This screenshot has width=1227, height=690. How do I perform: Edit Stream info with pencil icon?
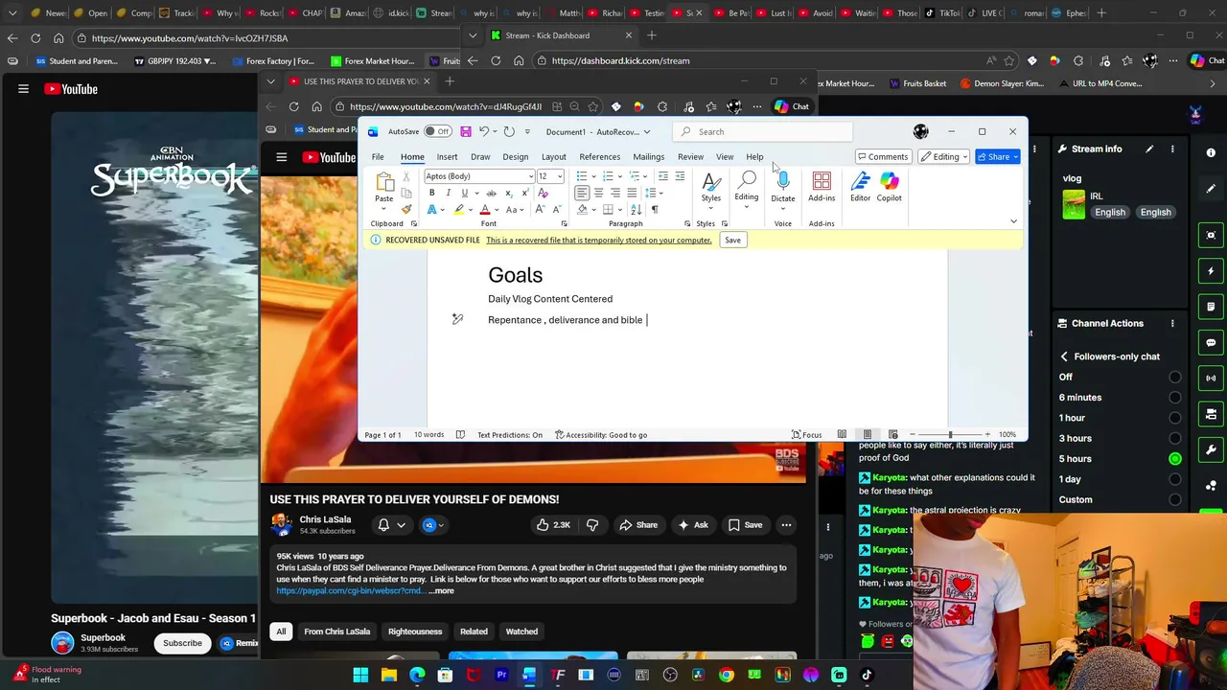point(1148,149)
